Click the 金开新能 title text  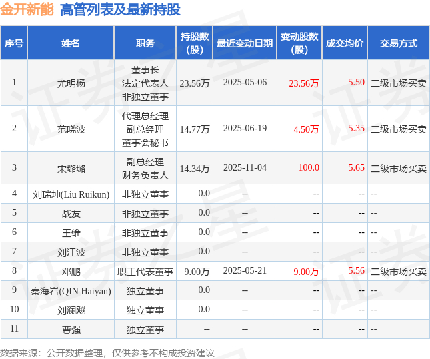point(27,9)
